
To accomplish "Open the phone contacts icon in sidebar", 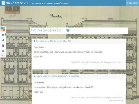I will click(x=3, y=40).
